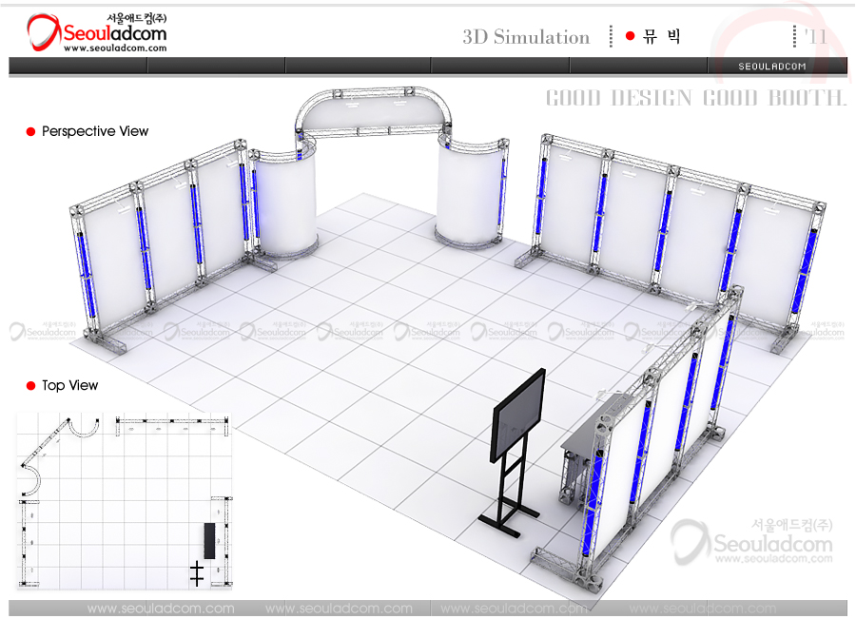Image resolution: width=856 pixels, height=619 pixels.
Task: Click the first segment of the dark navigation bar
Action: coord(78,66)
